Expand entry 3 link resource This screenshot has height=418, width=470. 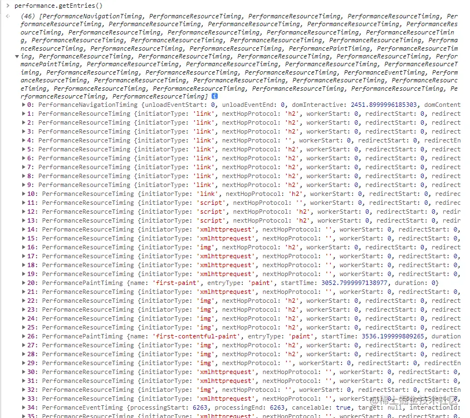tap(23, 131)
